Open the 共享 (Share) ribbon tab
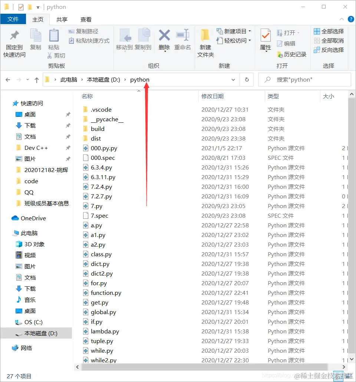356x382 pixels. click(x=62, y=19)
